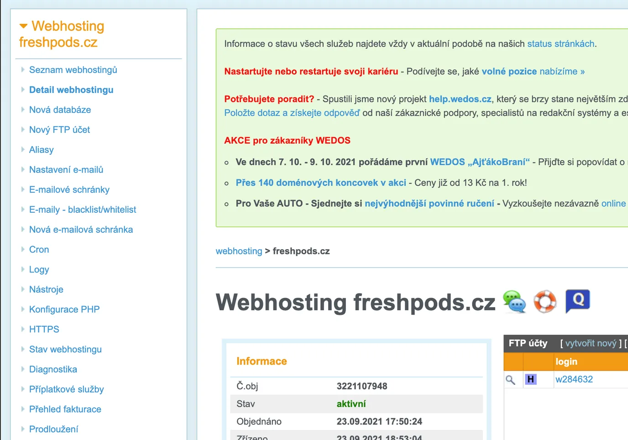Click the magnifier icon for FTP account w284632

510,380
